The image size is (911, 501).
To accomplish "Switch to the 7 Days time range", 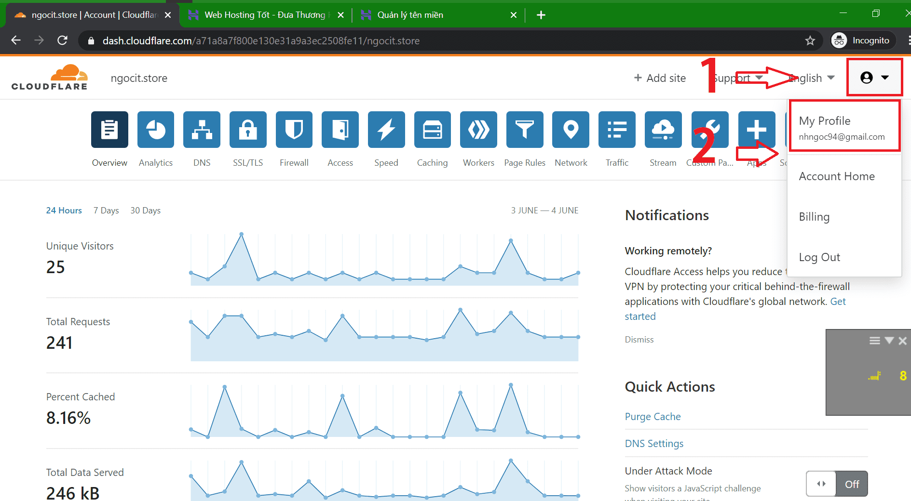I will point(106,211).
